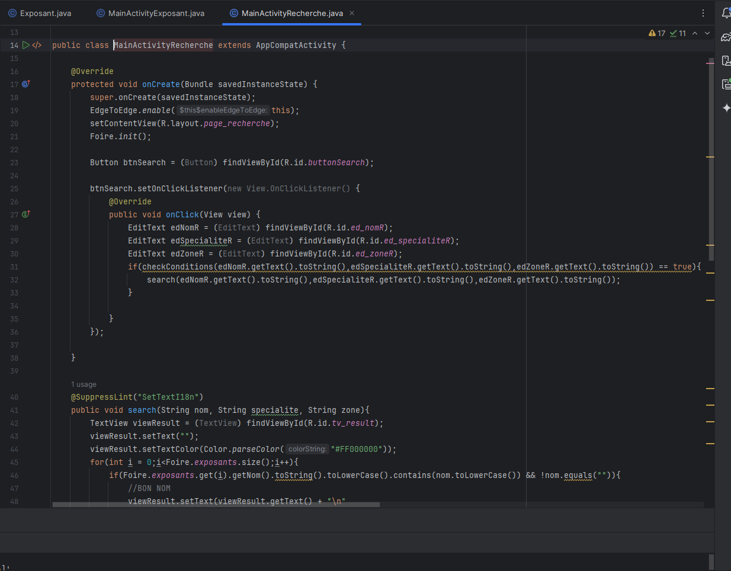731x571 pixels.
Task: Click the class icon on the Exposant.java tab
Action: coord(12,13)
